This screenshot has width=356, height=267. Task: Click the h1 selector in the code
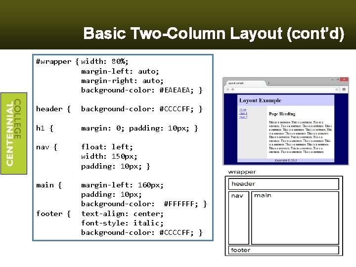(41, 128)
